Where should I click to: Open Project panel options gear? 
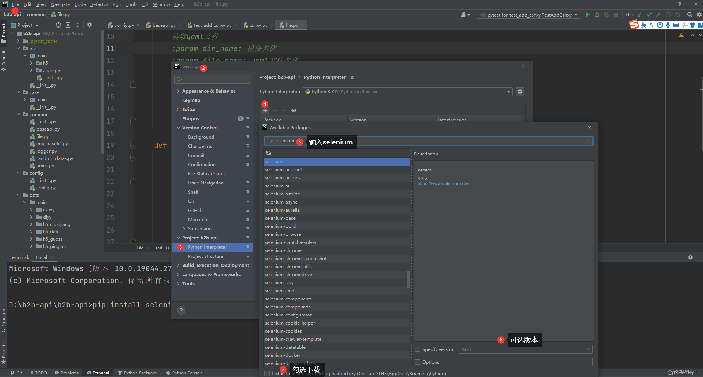(x=90, y=25)
